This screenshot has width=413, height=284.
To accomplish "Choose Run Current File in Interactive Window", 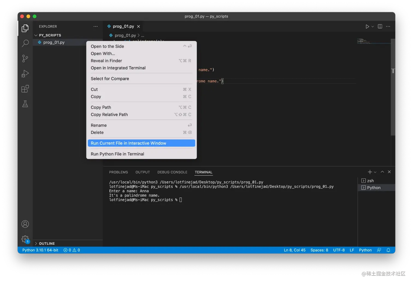I will pyautogui.click(x=141, y=143).
